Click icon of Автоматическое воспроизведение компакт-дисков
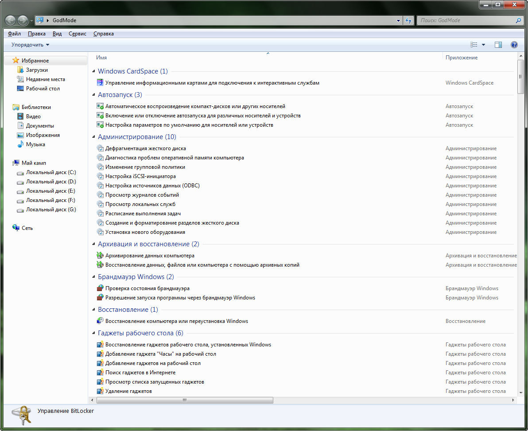 (100, 106)
